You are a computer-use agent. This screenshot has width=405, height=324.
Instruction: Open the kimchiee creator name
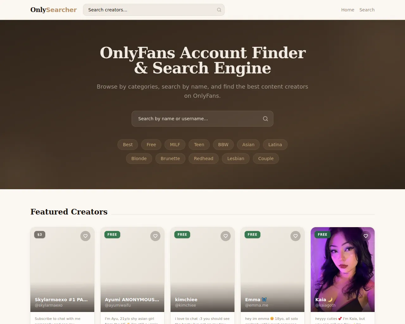tap(186, 300)
